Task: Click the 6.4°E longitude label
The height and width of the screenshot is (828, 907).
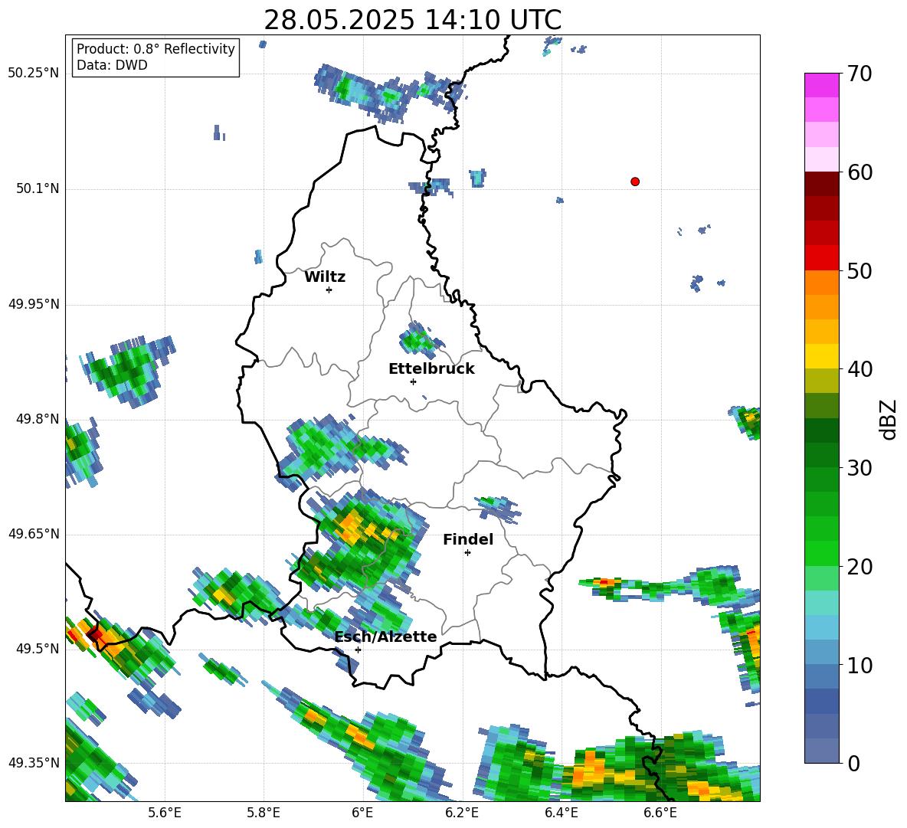Action: coord(561,813)
